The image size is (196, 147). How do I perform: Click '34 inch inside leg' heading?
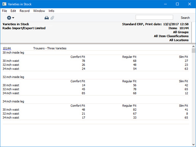(13, 101)
